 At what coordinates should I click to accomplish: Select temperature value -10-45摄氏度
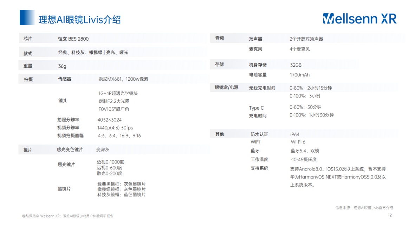click(x=303, y=160)
